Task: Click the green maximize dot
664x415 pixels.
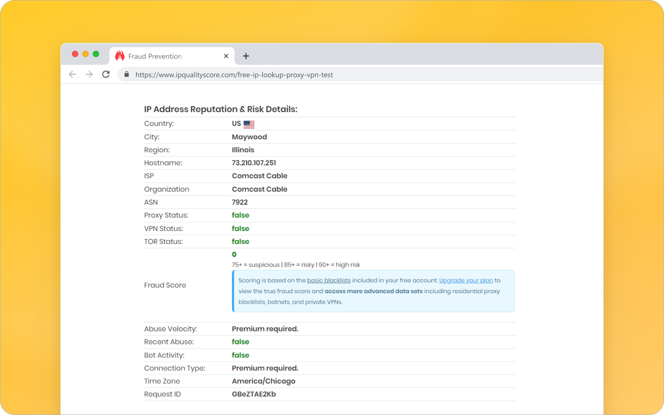Action: [x=96, y=54]
